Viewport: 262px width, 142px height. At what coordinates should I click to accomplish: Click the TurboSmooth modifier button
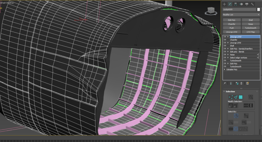pyautogui.click(x=251, y=28)
